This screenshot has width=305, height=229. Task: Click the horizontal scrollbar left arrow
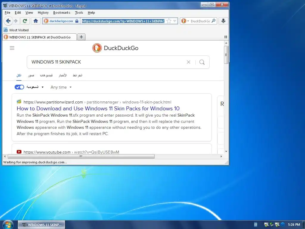click(x=5, y=156)
